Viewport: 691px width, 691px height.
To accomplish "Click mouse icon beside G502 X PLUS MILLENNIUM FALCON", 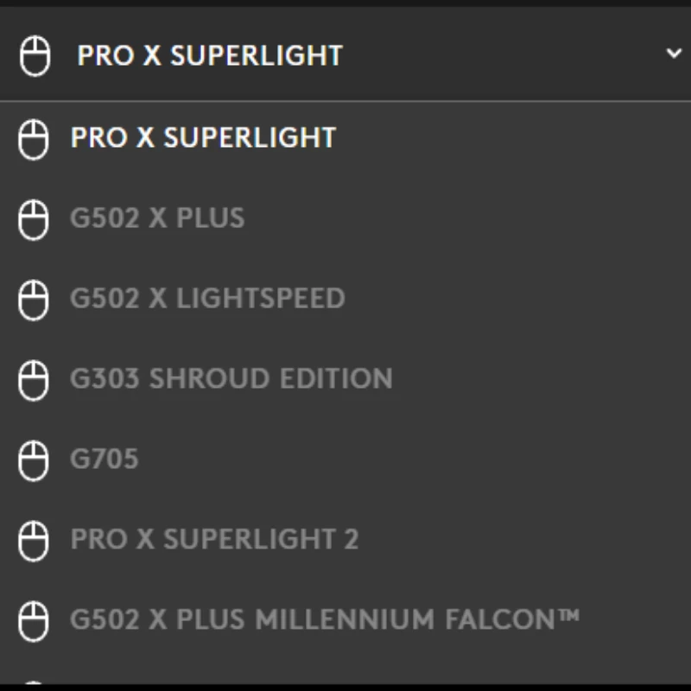I will coord(34,620).
